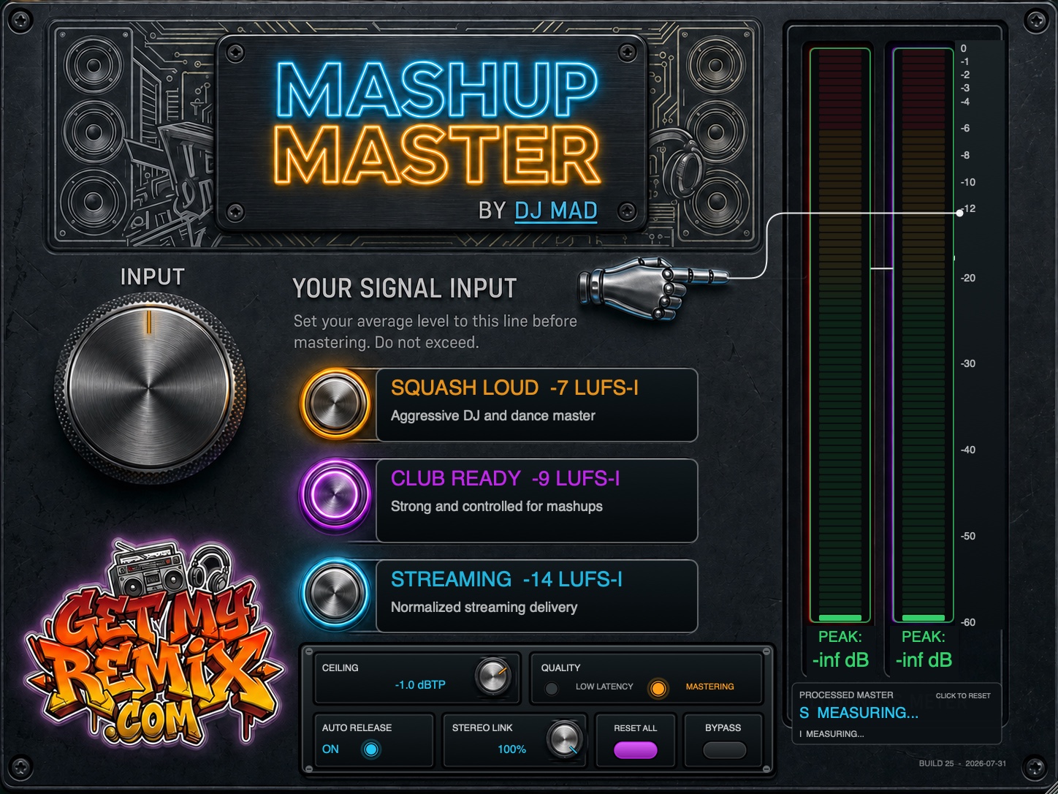Click the YOUR SIGNAL INPUT heading
The image size is (1058, 794).
[405, 288]
